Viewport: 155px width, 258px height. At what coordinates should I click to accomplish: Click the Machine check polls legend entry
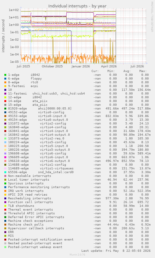coord(26,224)
